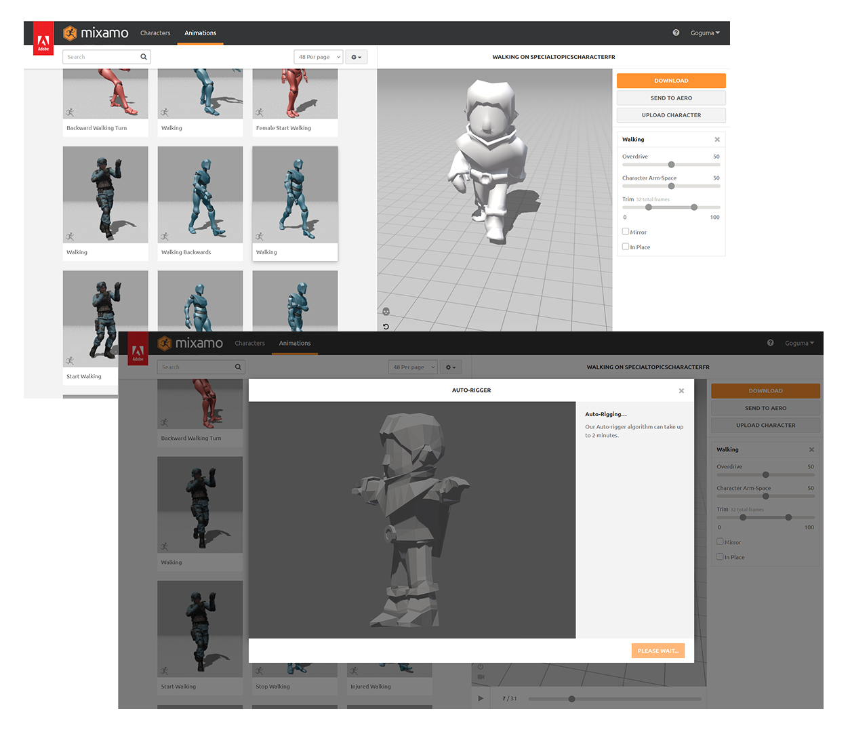Open the gear settings dropdown
This screenshot has width=850, height=732.
356,56
